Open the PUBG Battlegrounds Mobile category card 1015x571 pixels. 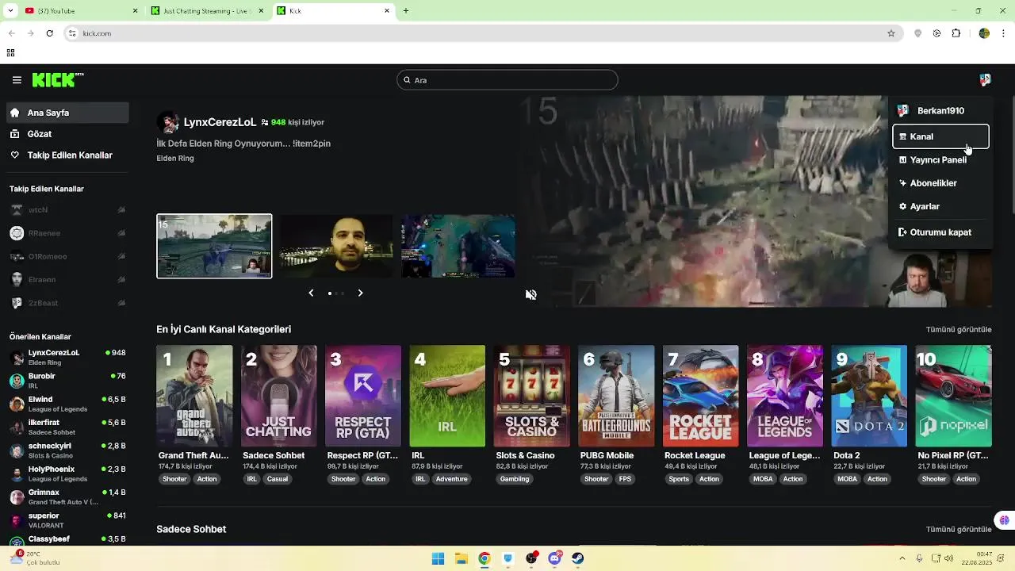616,396
